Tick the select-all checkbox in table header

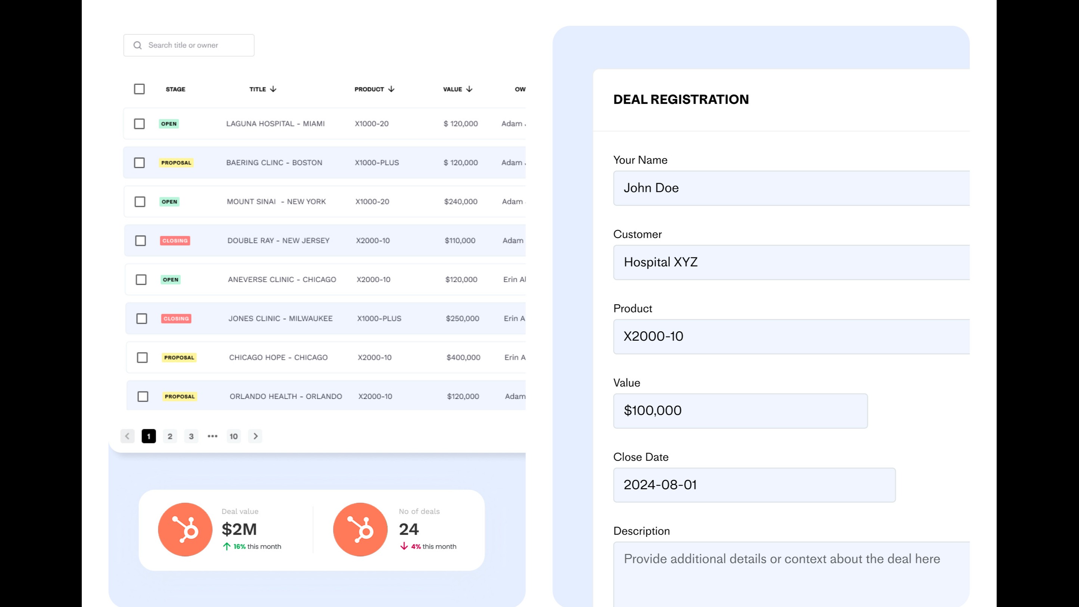pyautogui.click(x=139, y=89)
